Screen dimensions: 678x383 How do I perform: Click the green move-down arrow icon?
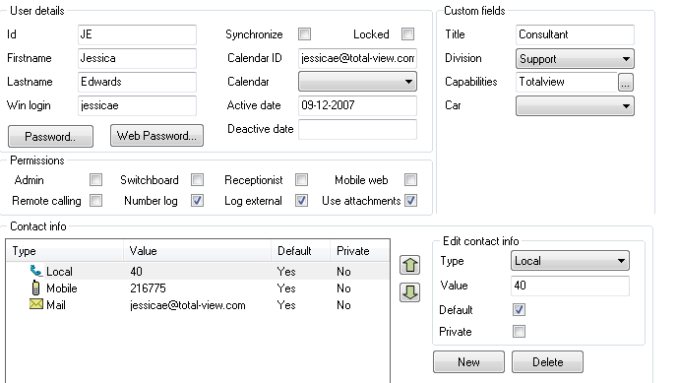coord(409,292)
